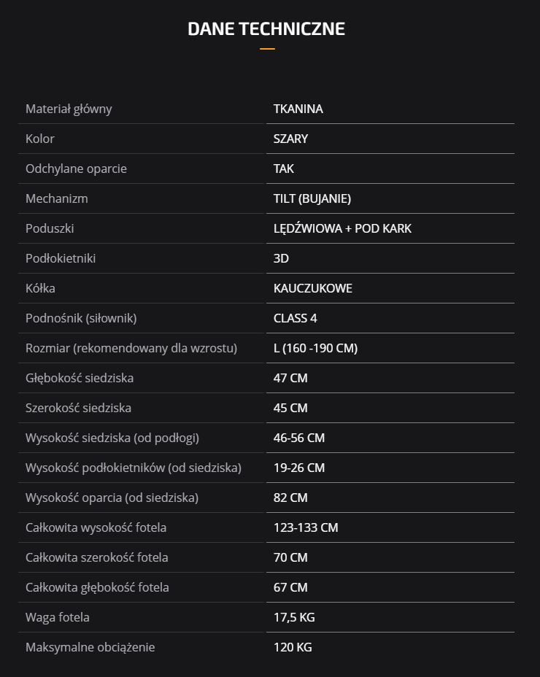Select the KAUCZUKOWE wheels value
Viewport: 540px width, 677px height.
click(x=312, y=288)
